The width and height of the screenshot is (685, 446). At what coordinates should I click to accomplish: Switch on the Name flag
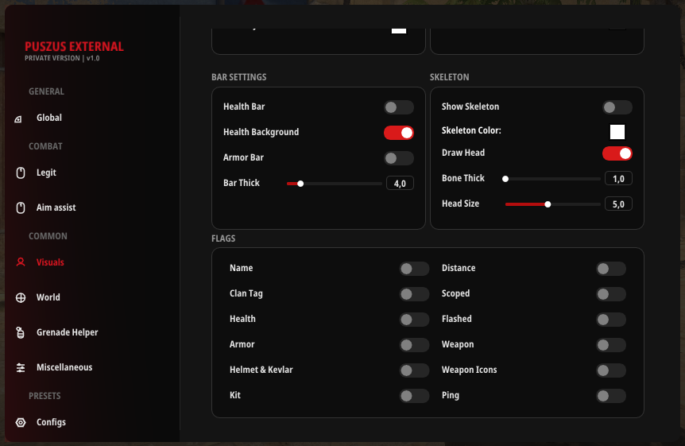click(x=414, y=269)
